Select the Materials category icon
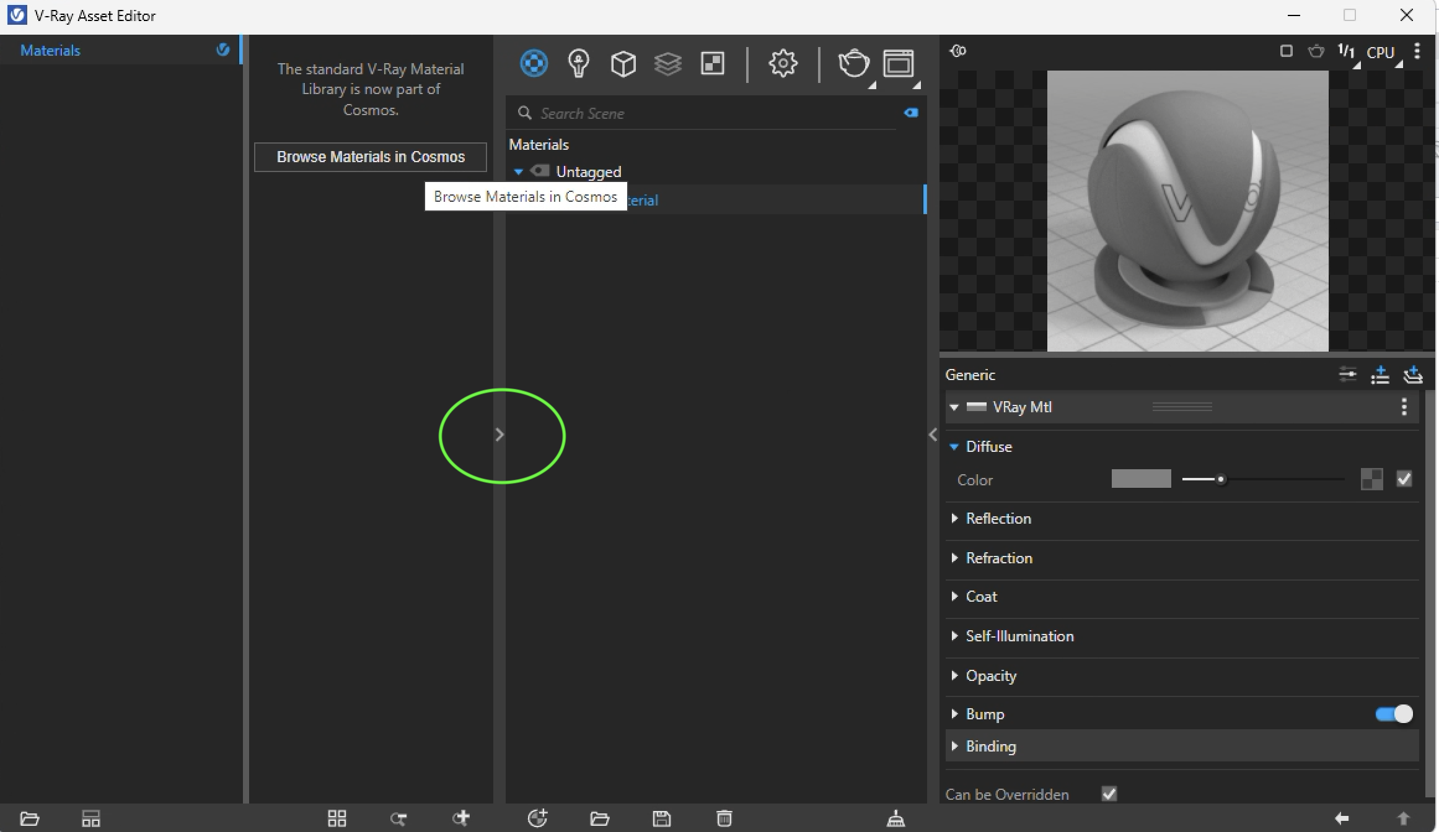This screenshot has height=832, width=1439. point(534,63)
